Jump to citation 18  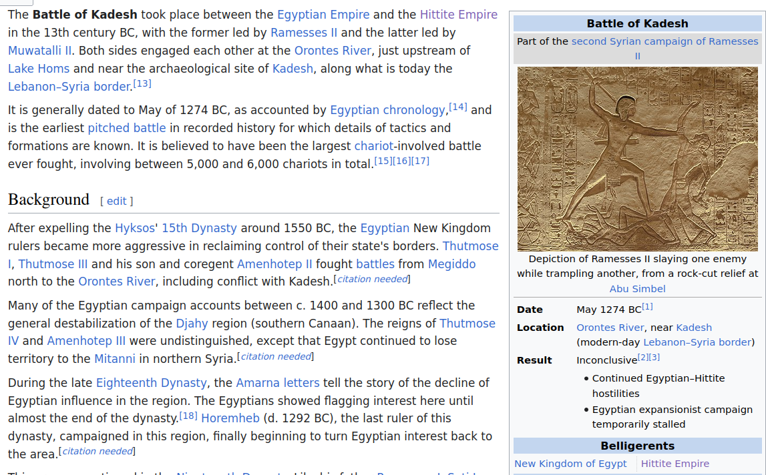coord(188,416)
